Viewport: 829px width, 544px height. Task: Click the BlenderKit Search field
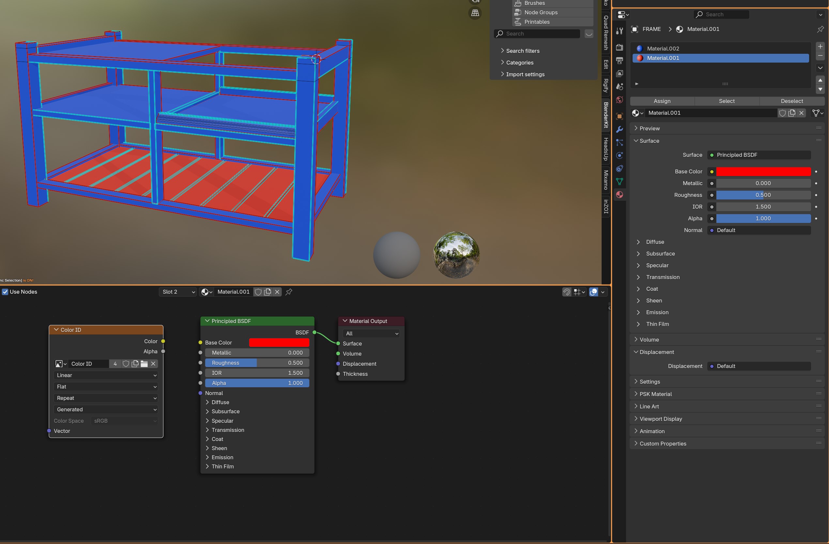point(537,34)
